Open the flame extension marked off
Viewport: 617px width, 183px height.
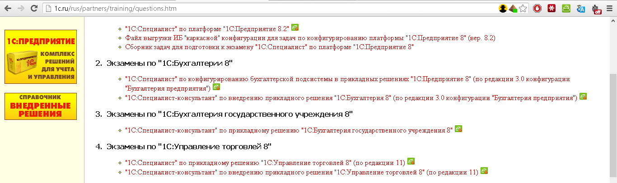(597, 9)
